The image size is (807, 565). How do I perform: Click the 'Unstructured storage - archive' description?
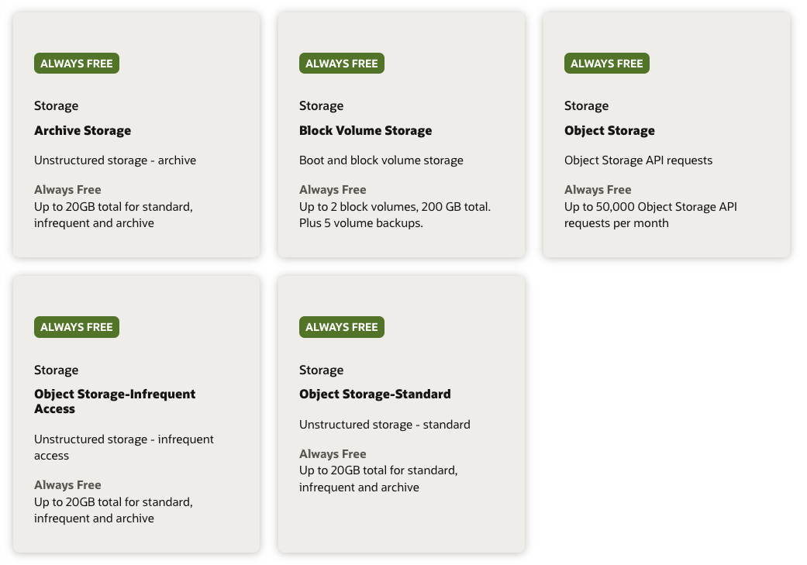[x=115, y=160]
